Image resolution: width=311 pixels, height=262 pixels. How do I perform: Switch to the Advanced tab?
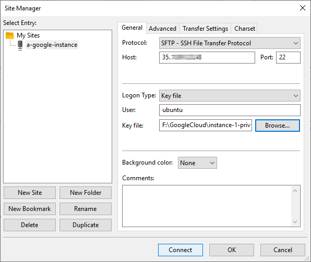pyautogui.click(x=163, y=29)
